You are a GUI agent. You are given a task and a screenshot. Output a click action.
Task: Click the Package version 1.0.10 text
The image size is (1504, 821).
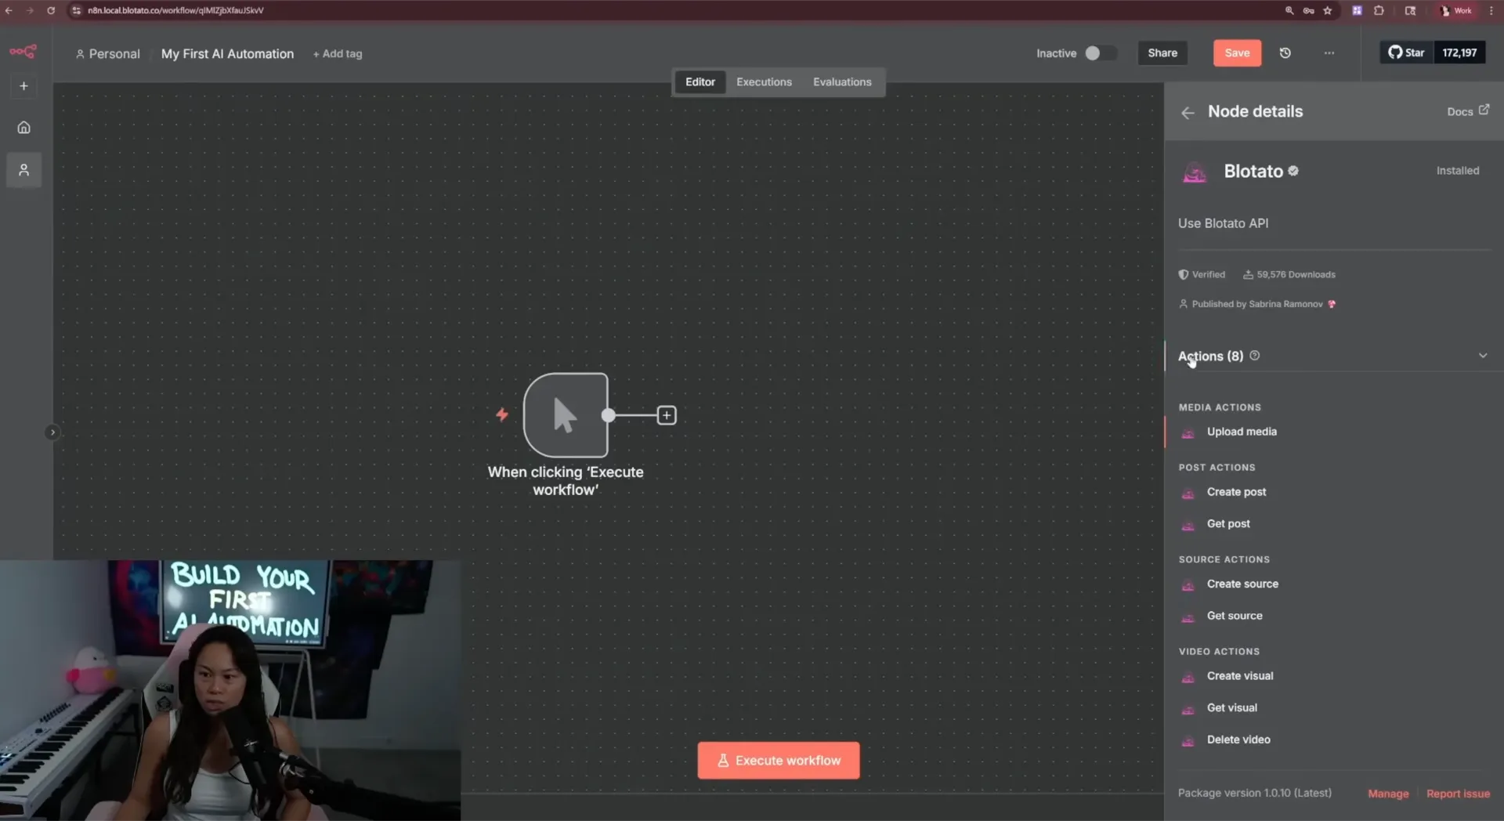1254,793
